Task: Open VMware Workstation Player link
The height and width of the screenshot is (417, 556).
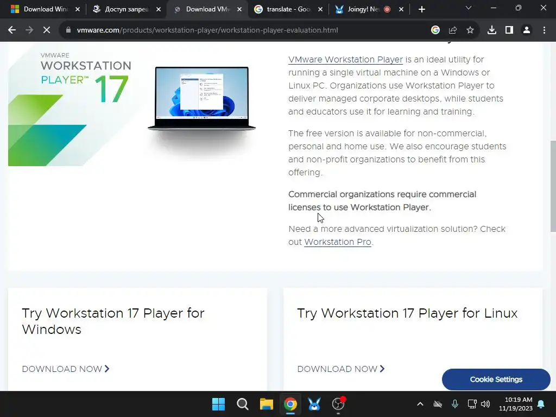Action: [345, 60]
